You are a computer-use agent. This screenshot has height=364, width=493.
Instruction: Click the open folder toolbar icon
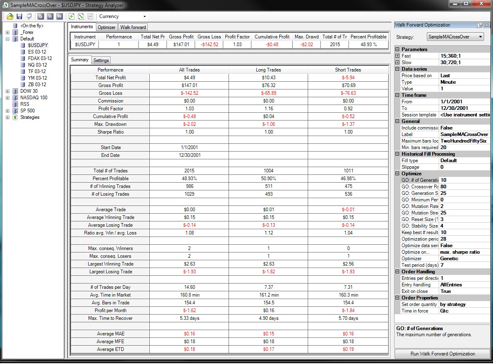coord(10,16)
